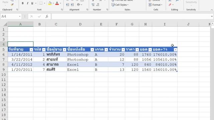Click the Select All corner triangle
This screenshot has width=214, height=120.
(x=5, y=24)
